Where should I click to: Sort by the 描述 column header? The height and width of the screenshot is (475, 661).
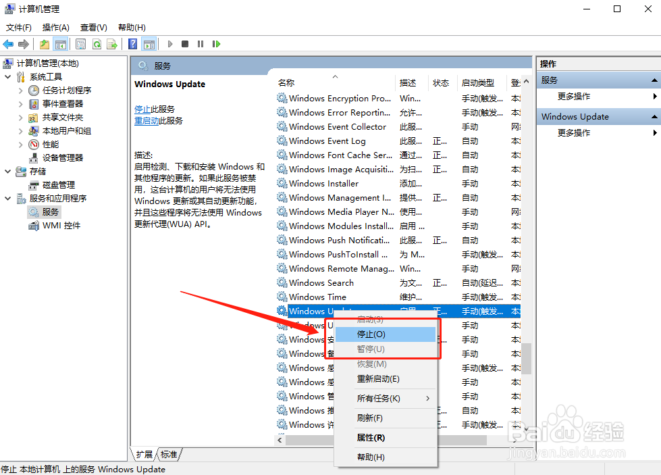[x=411, y=82]
